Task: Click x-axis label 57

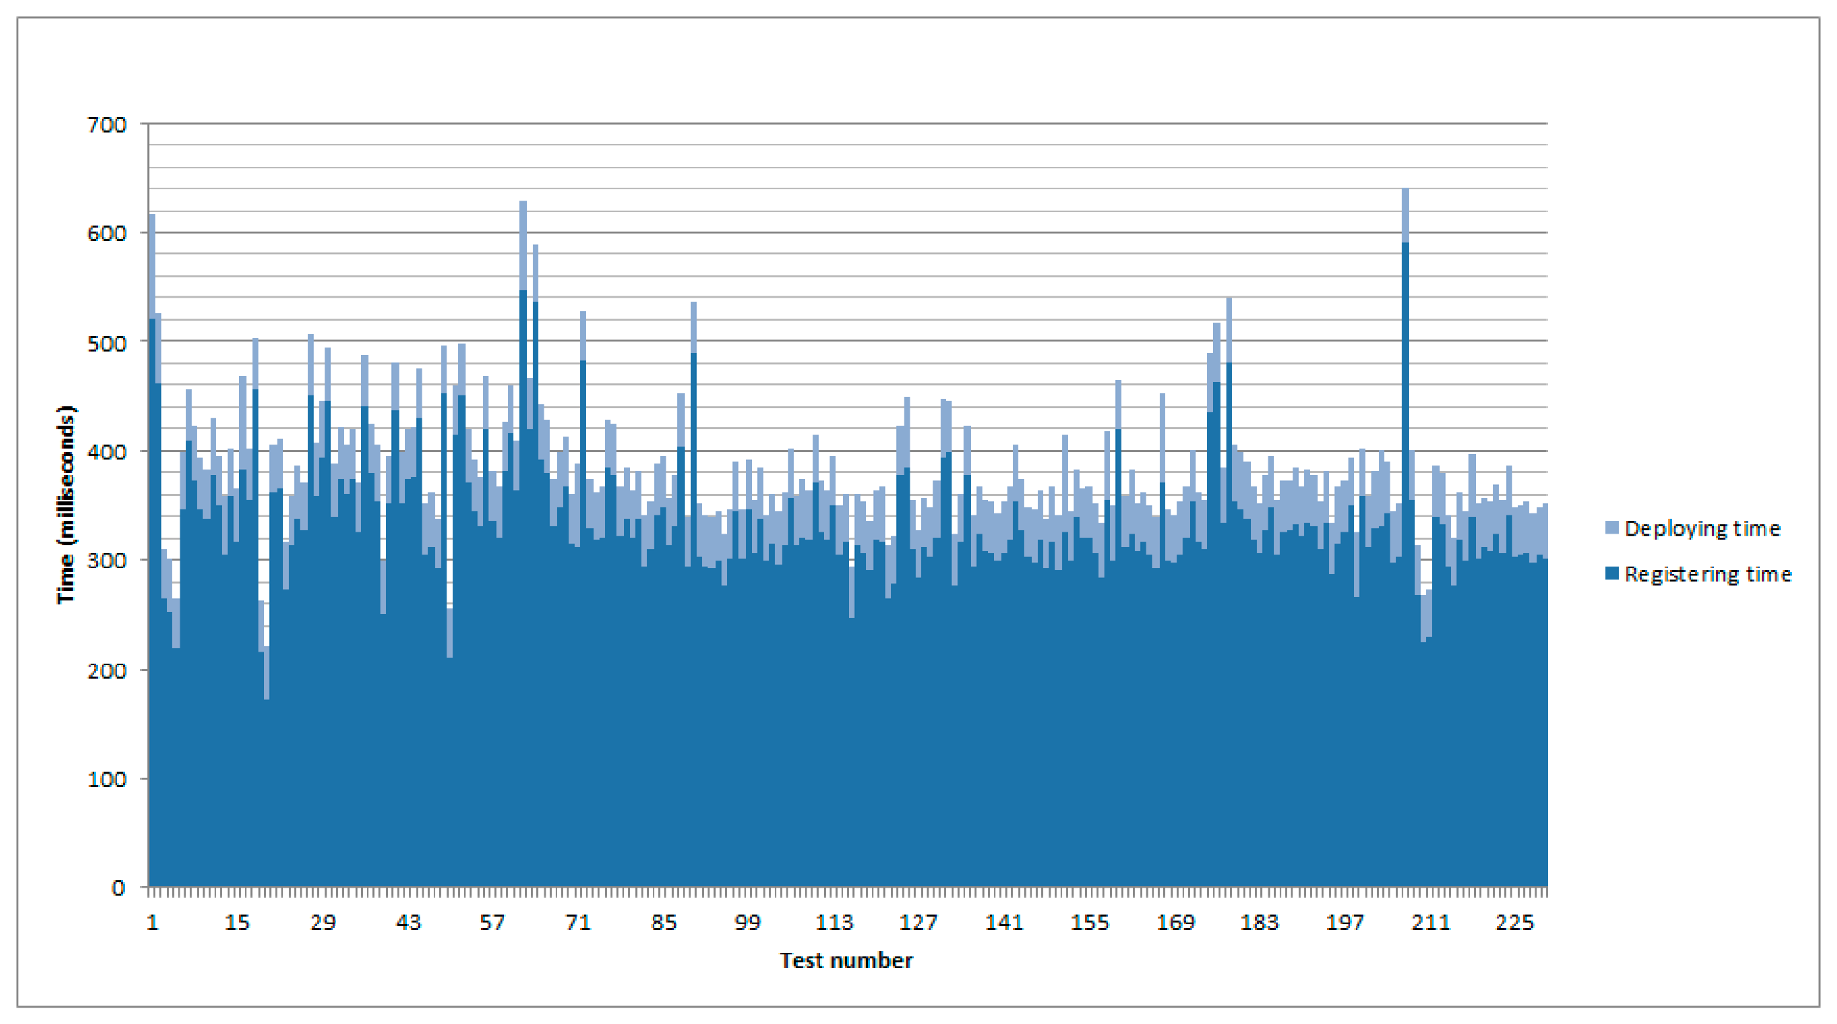Action: pyautogui.click(x=492, y=922)
